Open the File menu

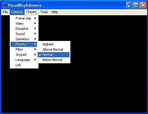point(5,12)
